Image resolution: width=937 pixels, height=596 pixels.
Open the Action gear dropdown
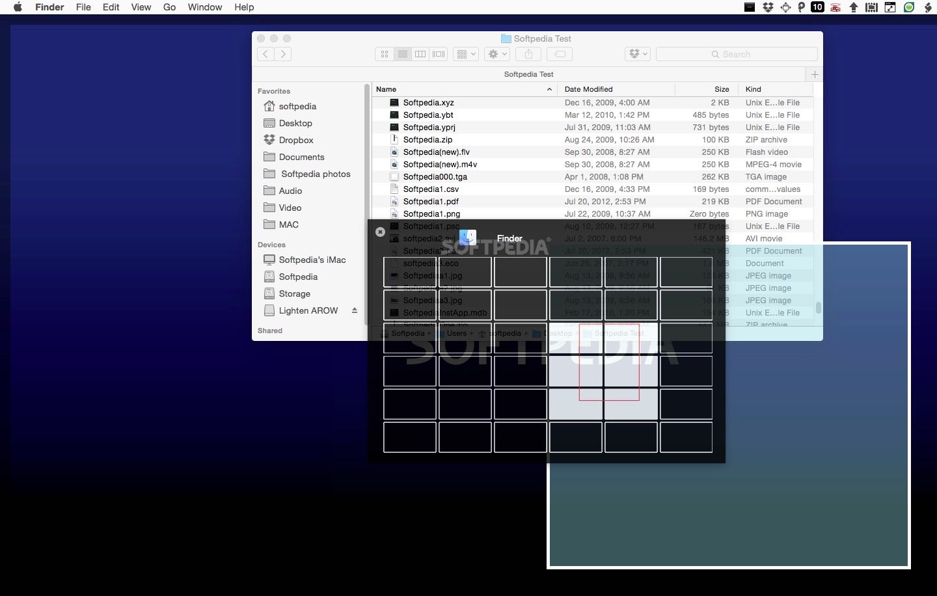pos(498,54)
